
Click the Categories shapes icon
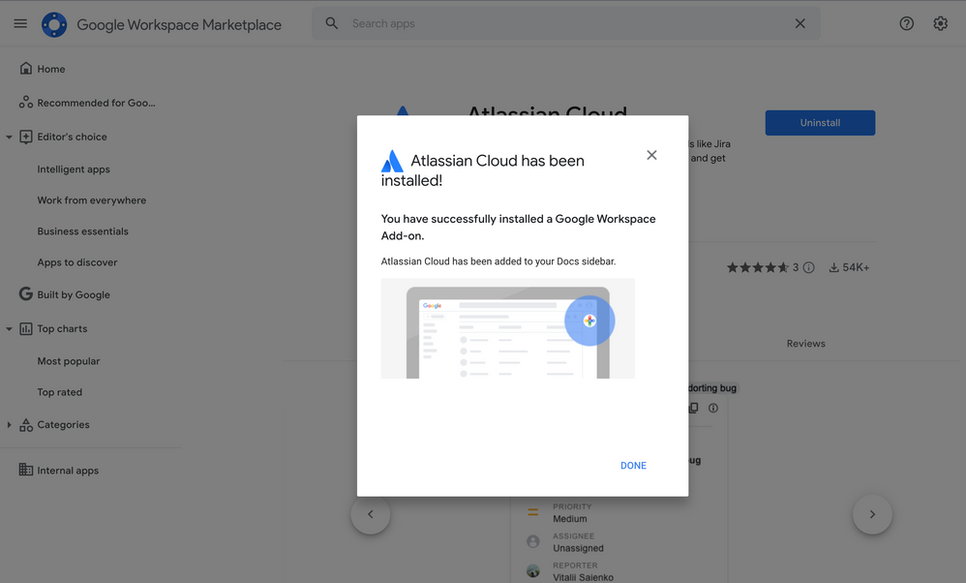pos(26,424)
